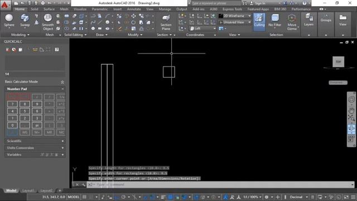Click the Smooth Object mesh tool
The height and width of the screenshot is (201, 357).
point(47,22)
